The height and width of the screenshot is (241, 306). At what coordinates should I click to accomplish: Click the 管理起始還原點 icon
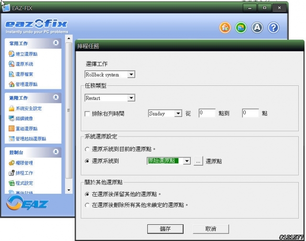coord(11,138)
